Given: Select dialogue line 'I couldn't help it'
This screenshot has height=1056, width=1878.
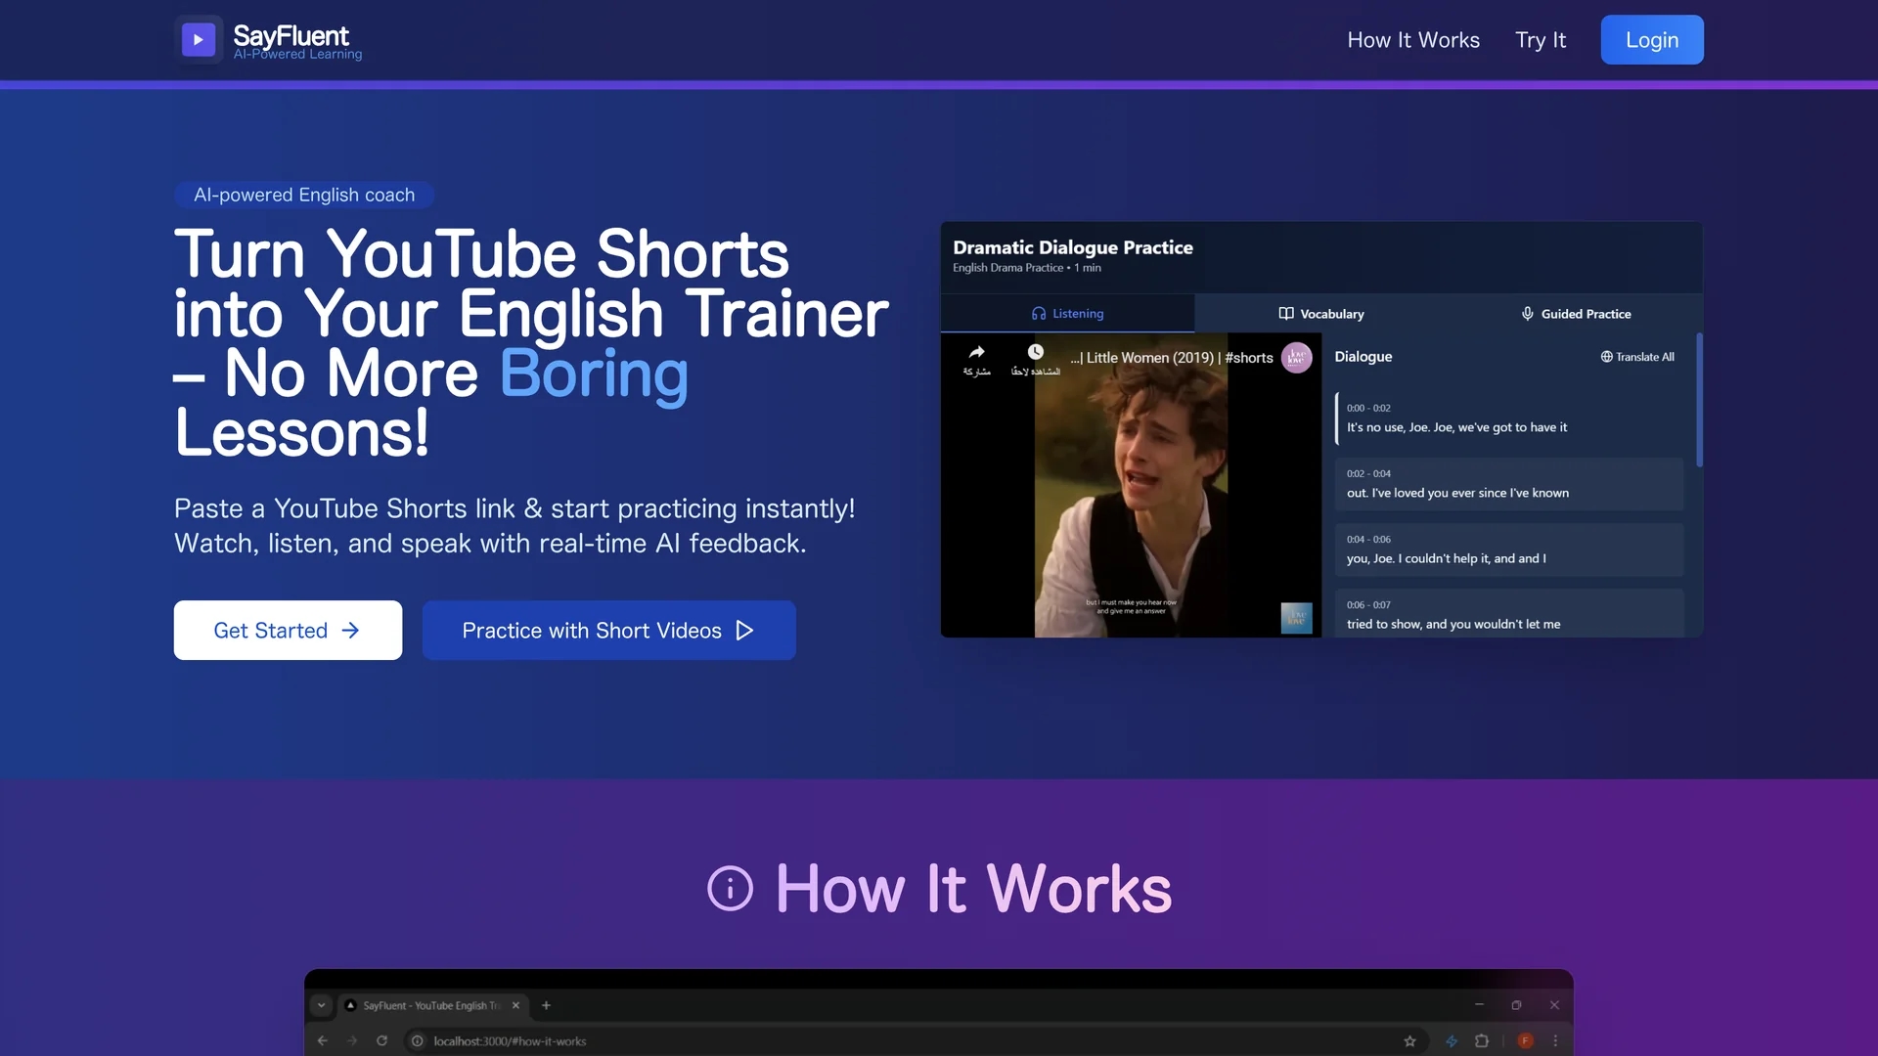Looking at the screenshot, I should [x=1509, y=550].
